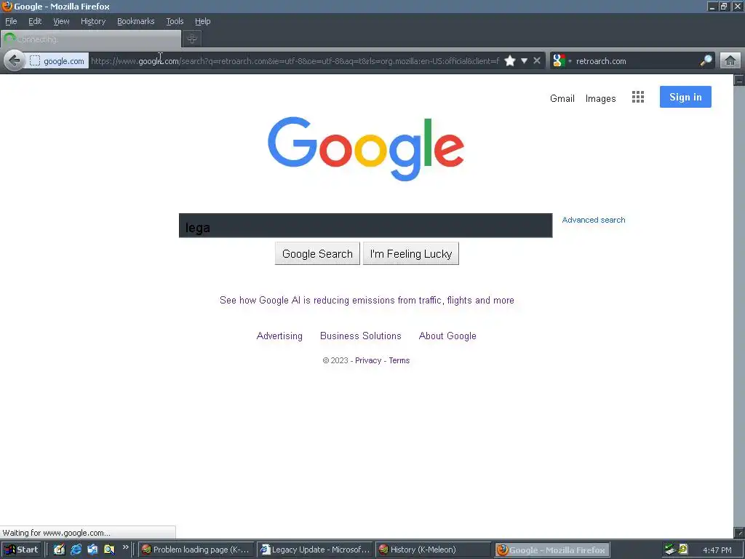The height and width of the screenshot is (559, 745).
Task: Click the address bar URL field
Action: pyautogui.click(x=295, y=61)
